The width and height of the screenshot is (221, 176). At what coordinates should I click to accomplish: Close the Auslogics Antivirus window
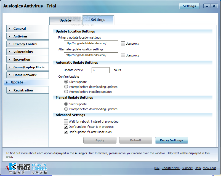coord(214,6)
